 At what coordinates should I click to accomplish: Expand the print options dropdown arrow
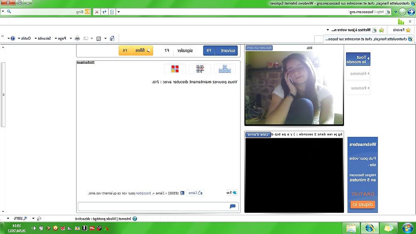(x=71, y=38)
